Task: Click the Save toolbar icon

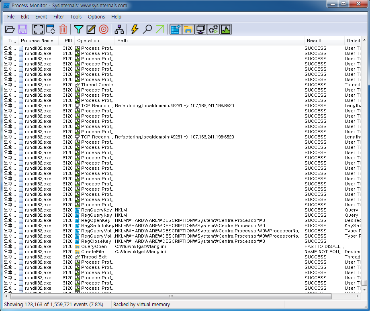Action: click(22, 29)
